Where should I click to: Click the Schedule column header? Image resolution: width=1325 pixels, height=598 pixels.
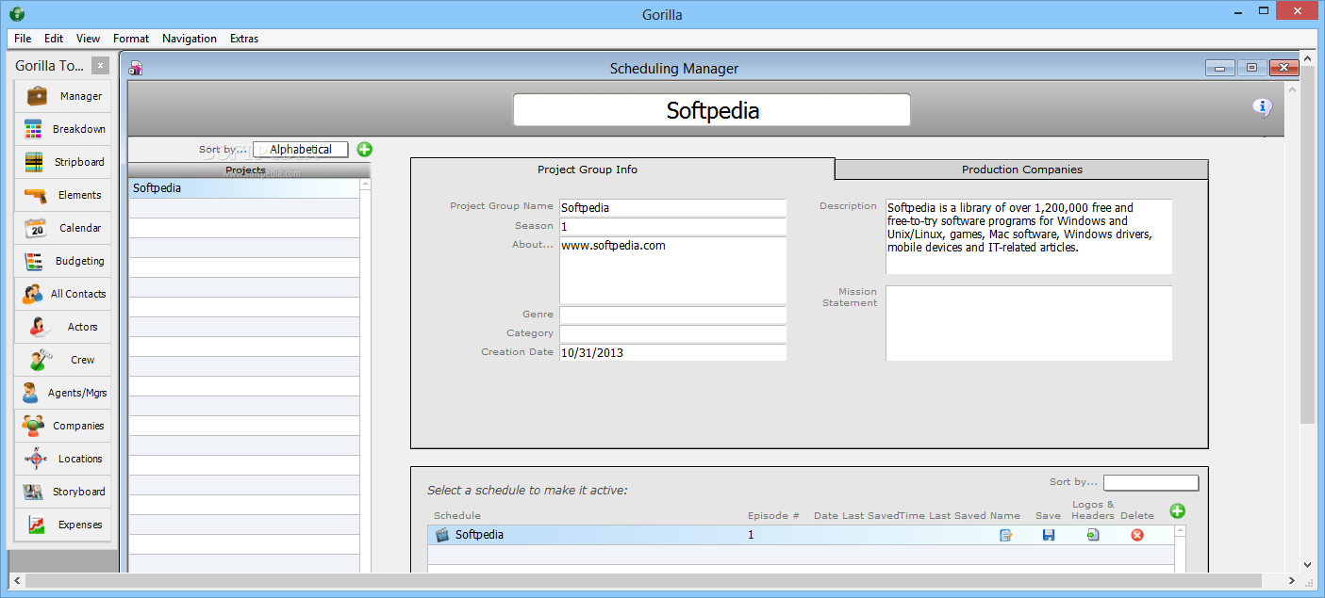tap(457, 515)
